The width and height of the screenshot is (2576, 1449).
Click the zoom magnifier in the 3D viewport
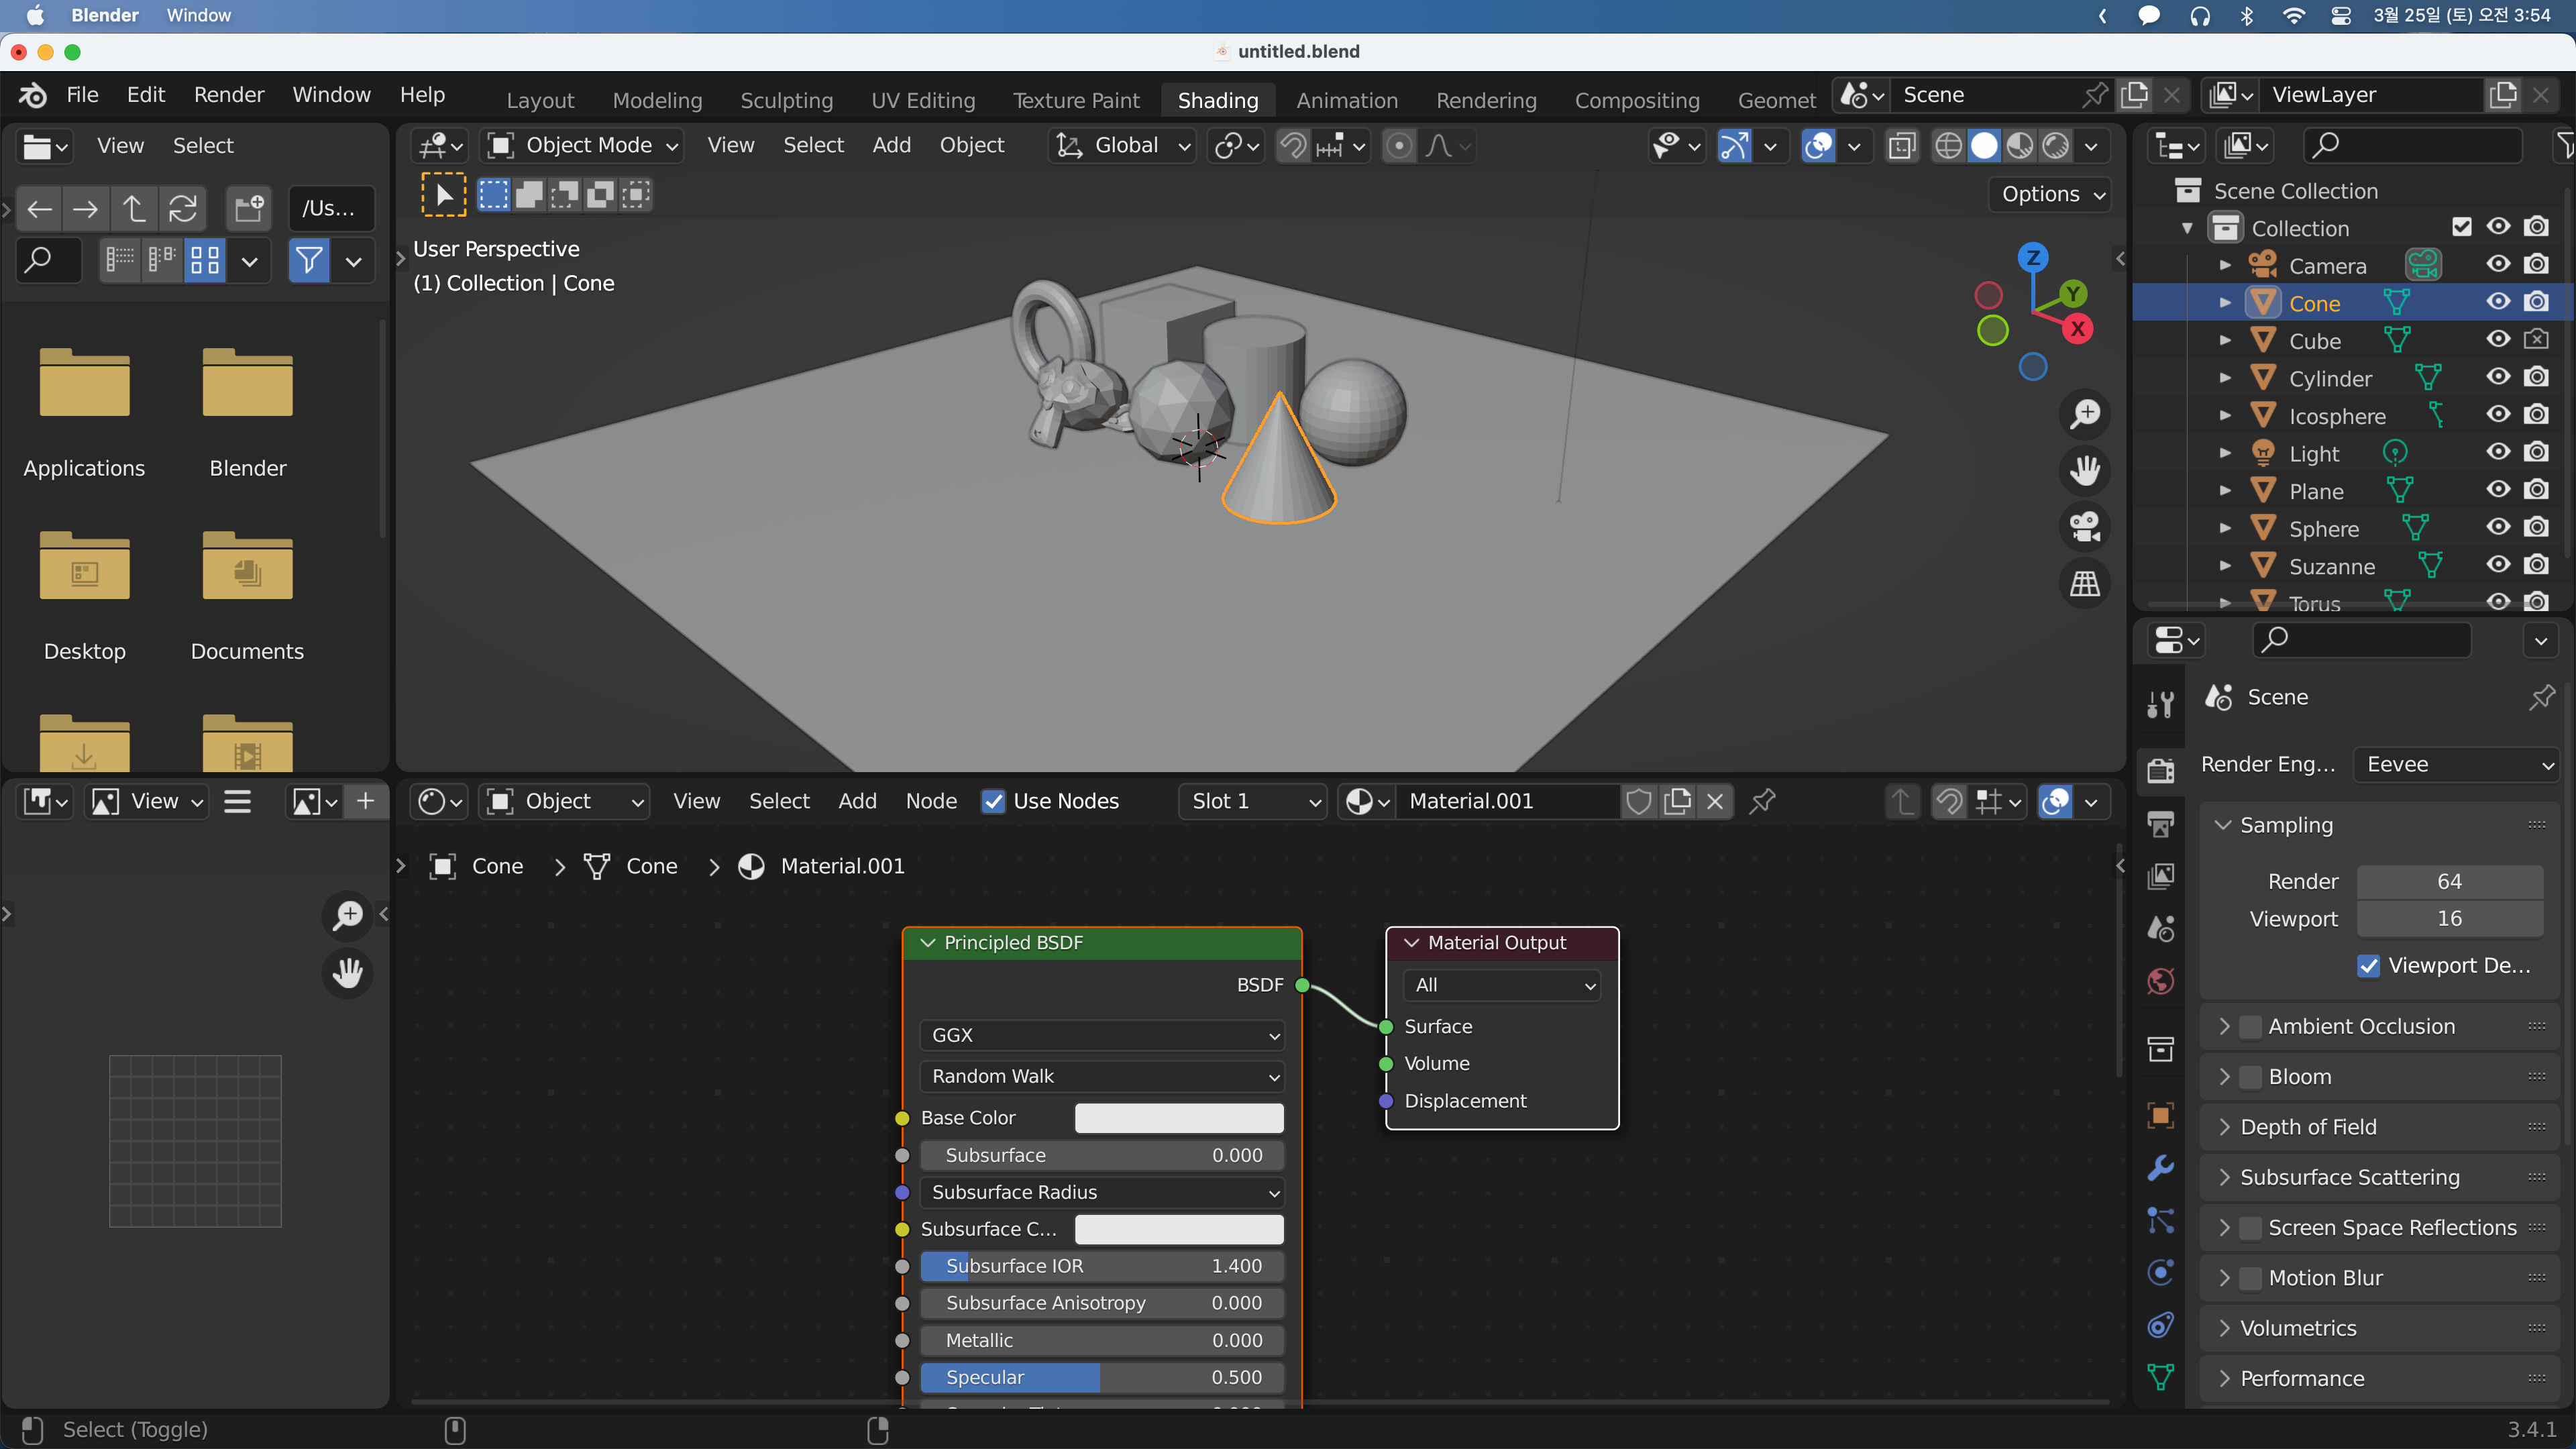[x=2085, y=414]
